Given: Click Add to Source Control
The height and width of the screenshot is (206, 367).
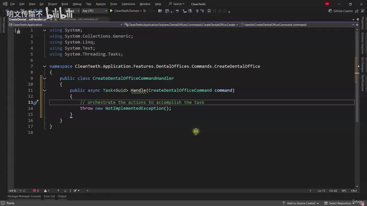Looking at the screenshot, I should (301, 203).
